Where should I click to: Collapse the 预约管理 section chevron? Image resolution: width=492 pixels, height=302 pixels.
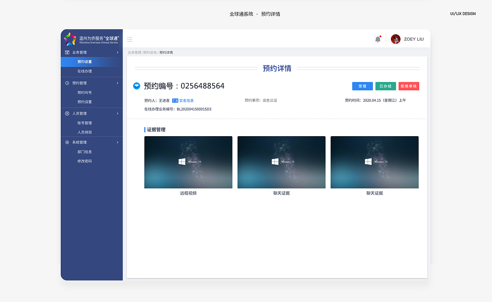coord(118,83)
